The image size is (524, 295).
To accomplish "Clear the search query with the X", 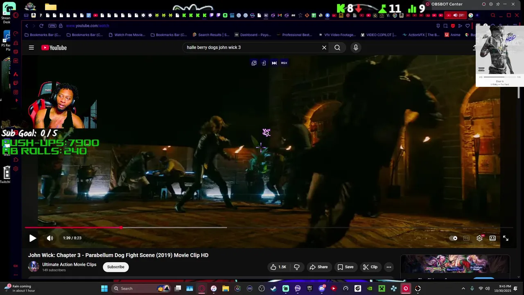I will [324, 48].
